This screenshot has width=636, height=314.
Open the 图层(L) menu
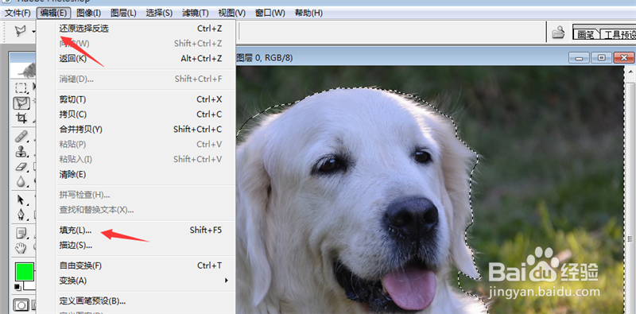[123, 13]
